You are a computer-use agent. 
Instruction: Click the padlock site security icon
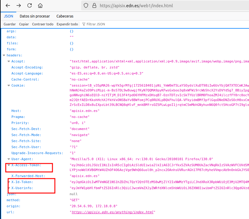[94, 6]
